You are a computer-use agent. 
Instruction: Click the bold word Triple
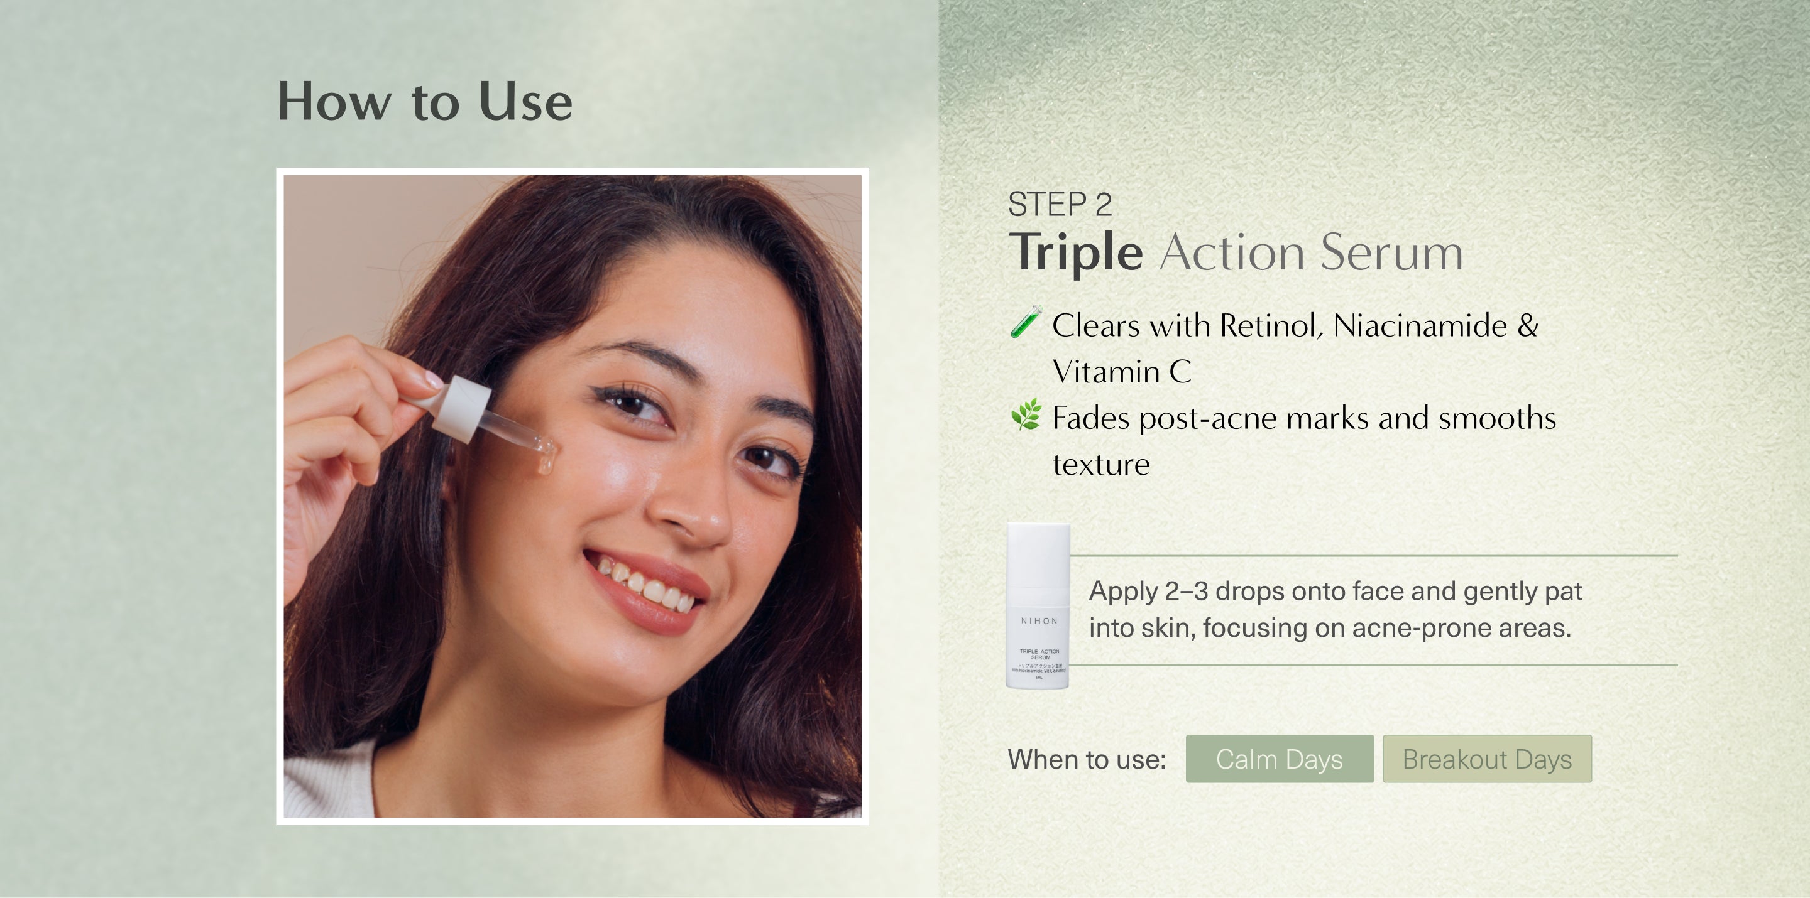pos(1076,253)
